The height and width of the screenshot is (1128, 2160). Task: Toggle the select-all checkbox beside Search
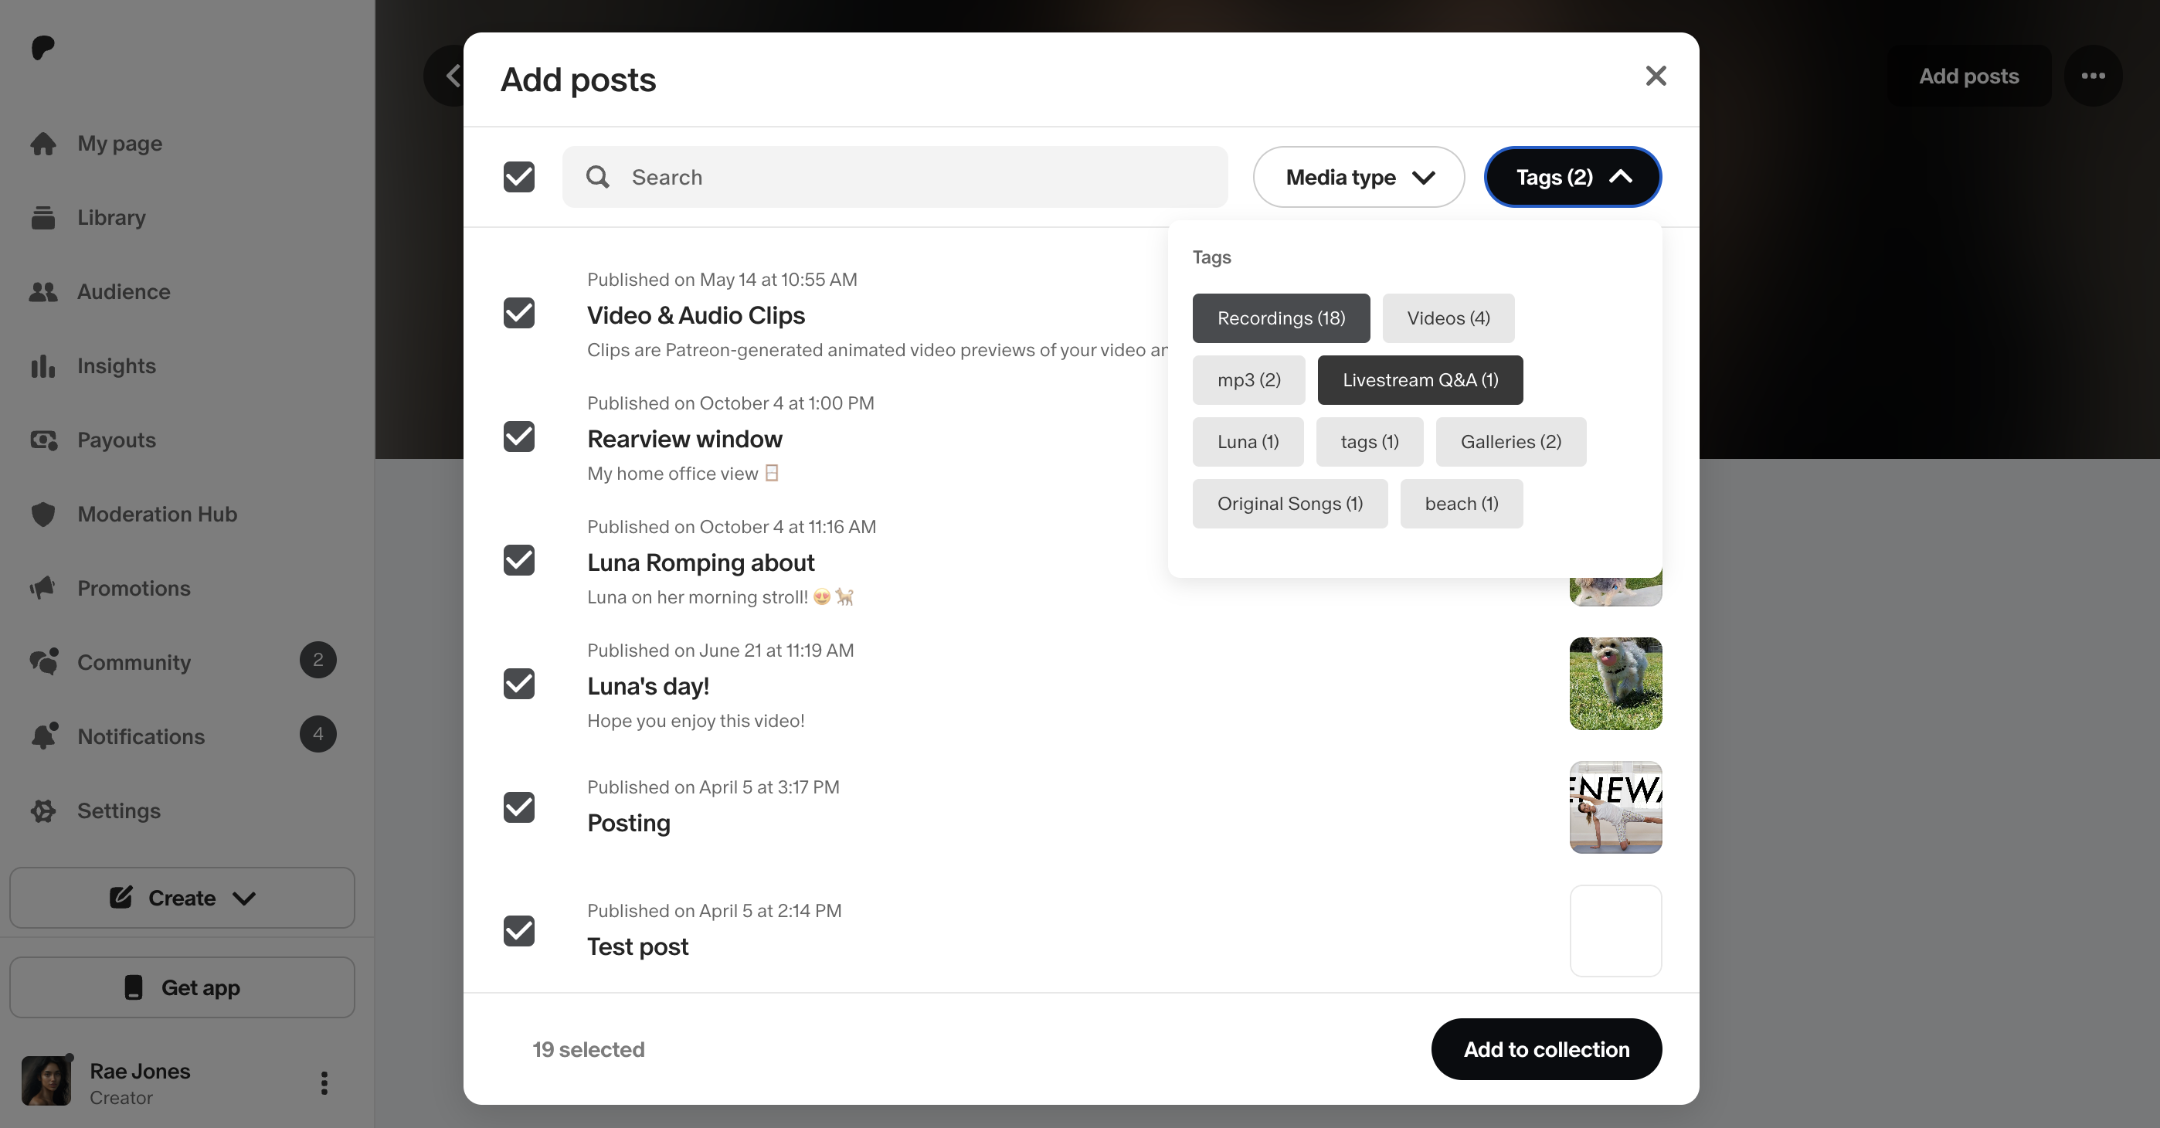coord(519,177)
